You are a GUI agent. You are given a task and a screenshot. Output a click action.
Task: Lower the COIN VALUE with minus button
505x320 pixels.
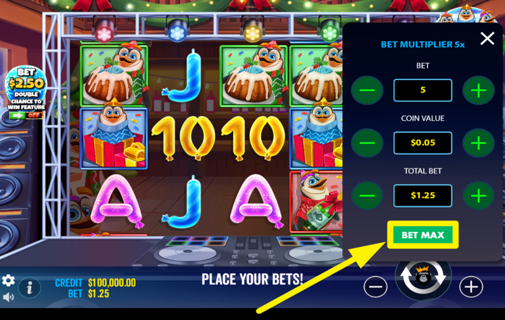367,143
